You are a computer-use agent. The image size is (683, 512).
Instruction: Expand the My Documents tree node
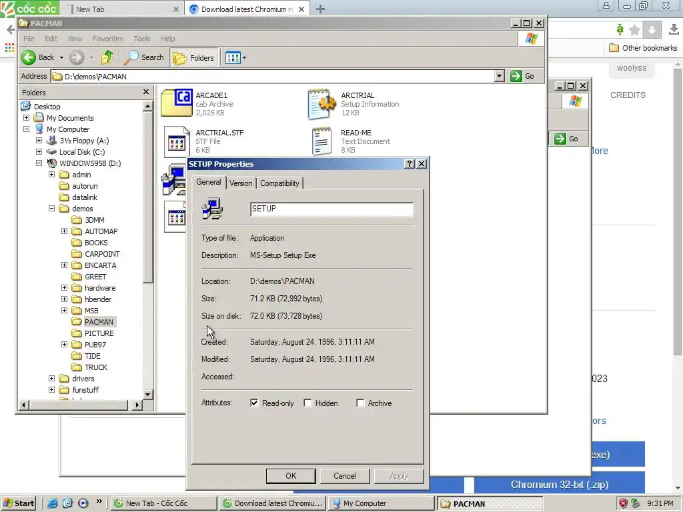[26, 117]
